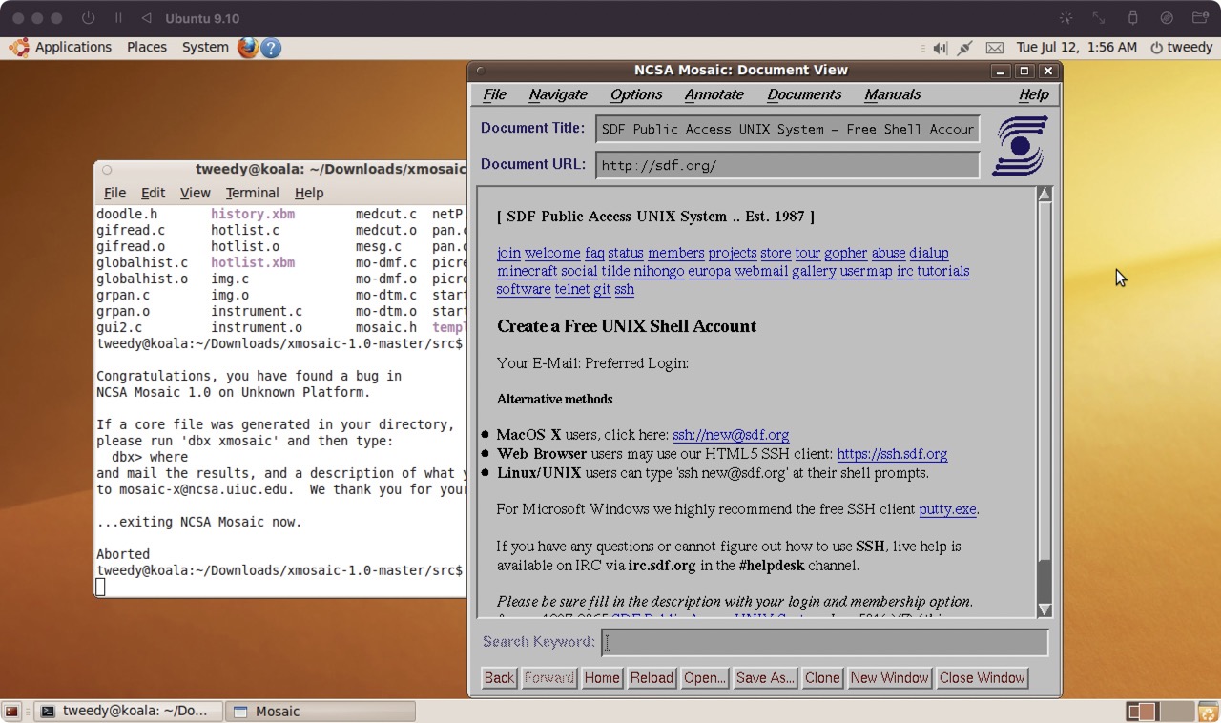Click the Home button in Mosaic
The height and width of the screenshot is (723, 1221).
(x=602, y=678)
